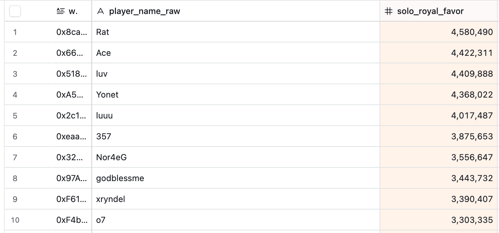Select the favor value 4,580,490

point(472,32)
